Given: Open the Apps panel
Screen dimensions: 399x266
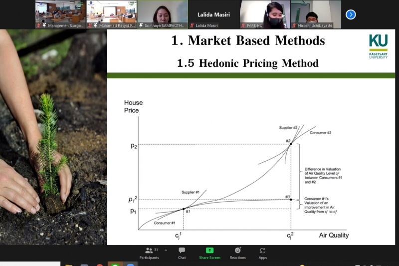Looking at the screenshot, I should [x=262, y=253].
